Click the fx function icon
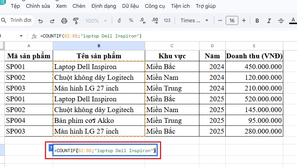297x167 pixels. 34,36
